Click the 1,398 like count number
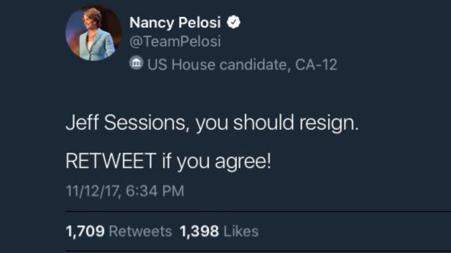 pyautogui.click(x=199, y=231)
